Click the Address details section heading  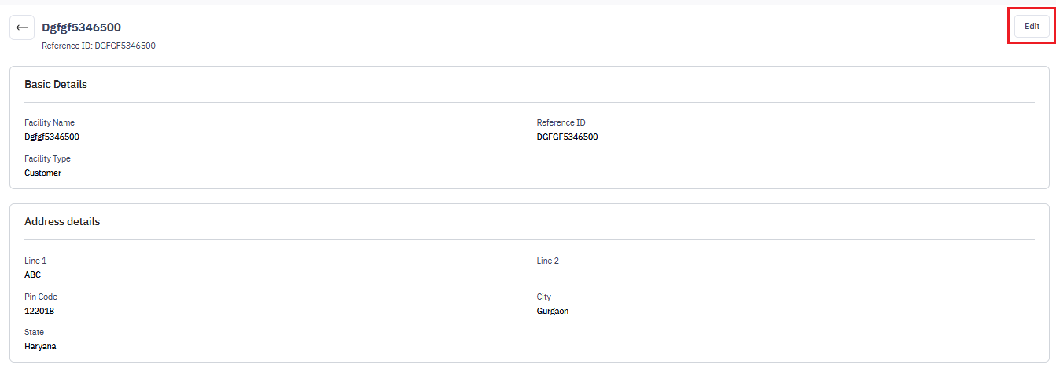(62, 221)
